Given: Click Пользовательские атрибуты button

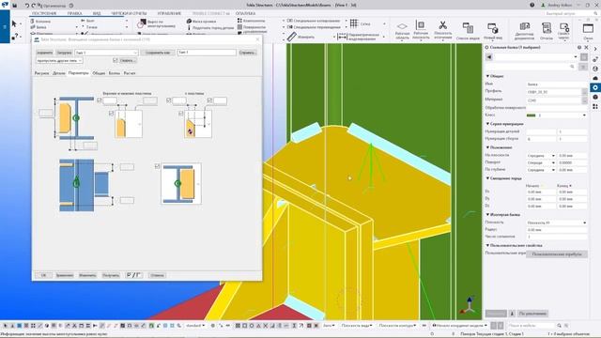Looking at the screenshot, I should pyautogui.click(x=557, y=254).
